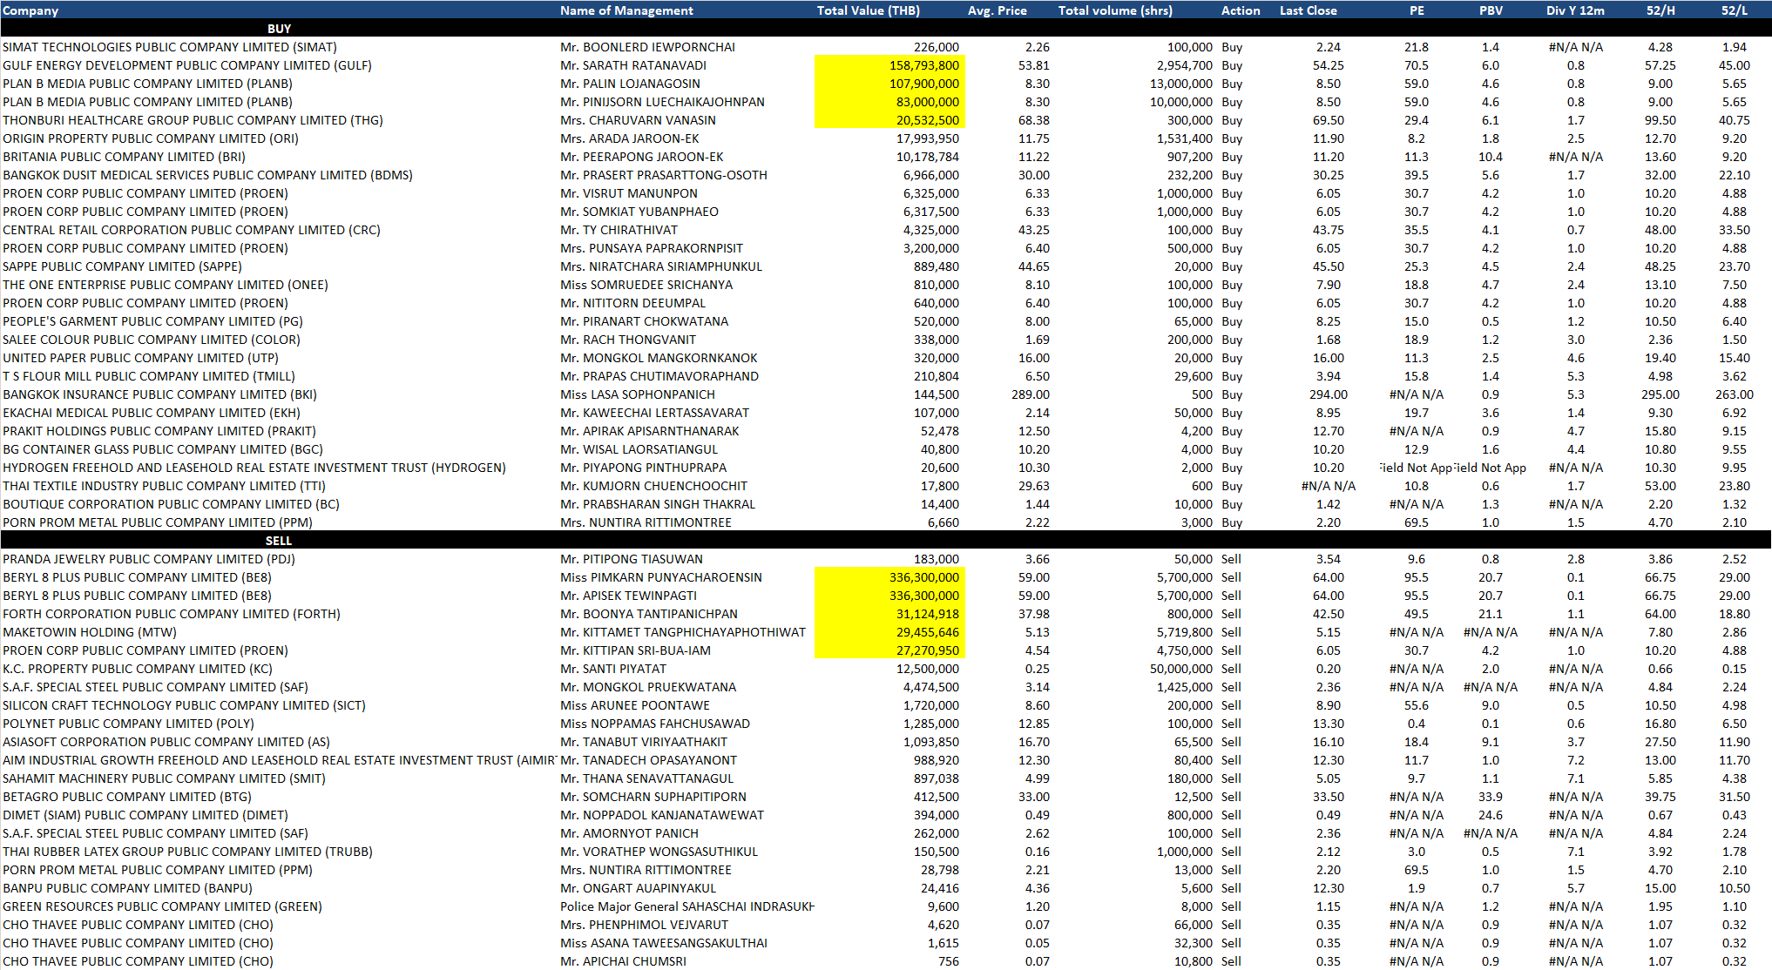Viewport: 1772px width, 970px height.
Task: Click the Total Value (THB) header
Action: [868, 10]
